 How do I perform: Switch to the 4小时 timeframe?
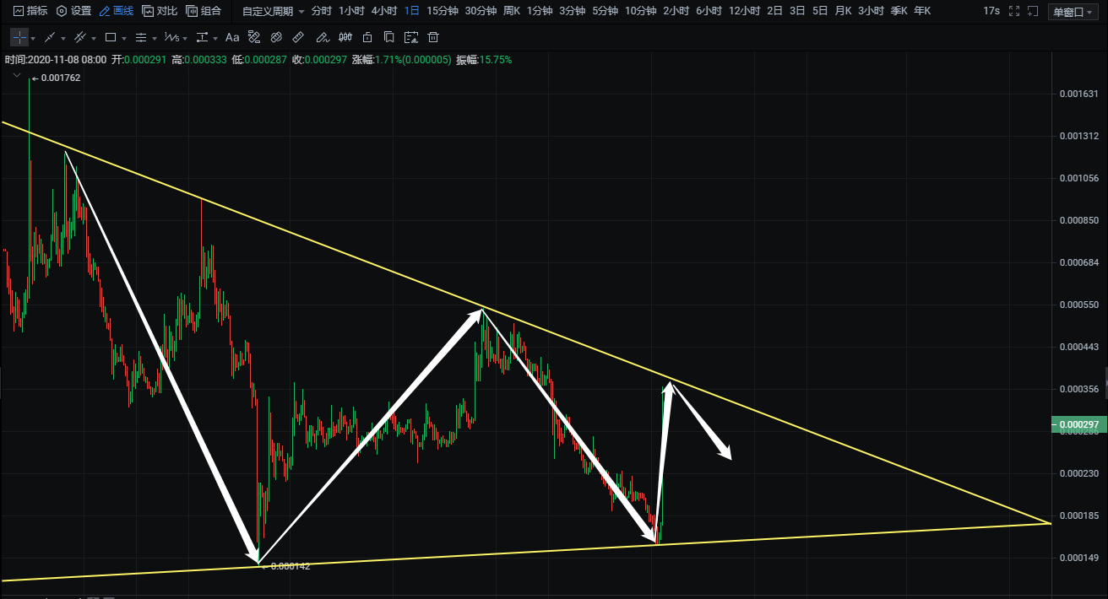[384, 11]
